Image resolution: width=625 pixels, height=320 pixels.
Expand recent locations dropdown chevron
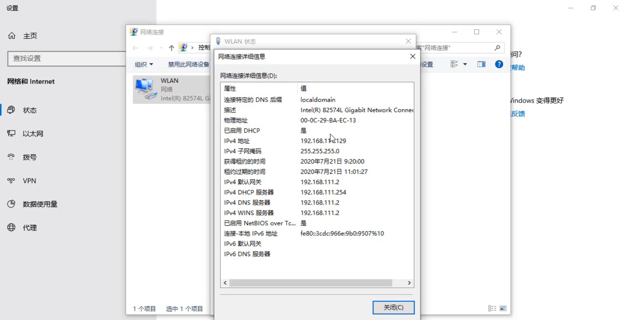161,48
